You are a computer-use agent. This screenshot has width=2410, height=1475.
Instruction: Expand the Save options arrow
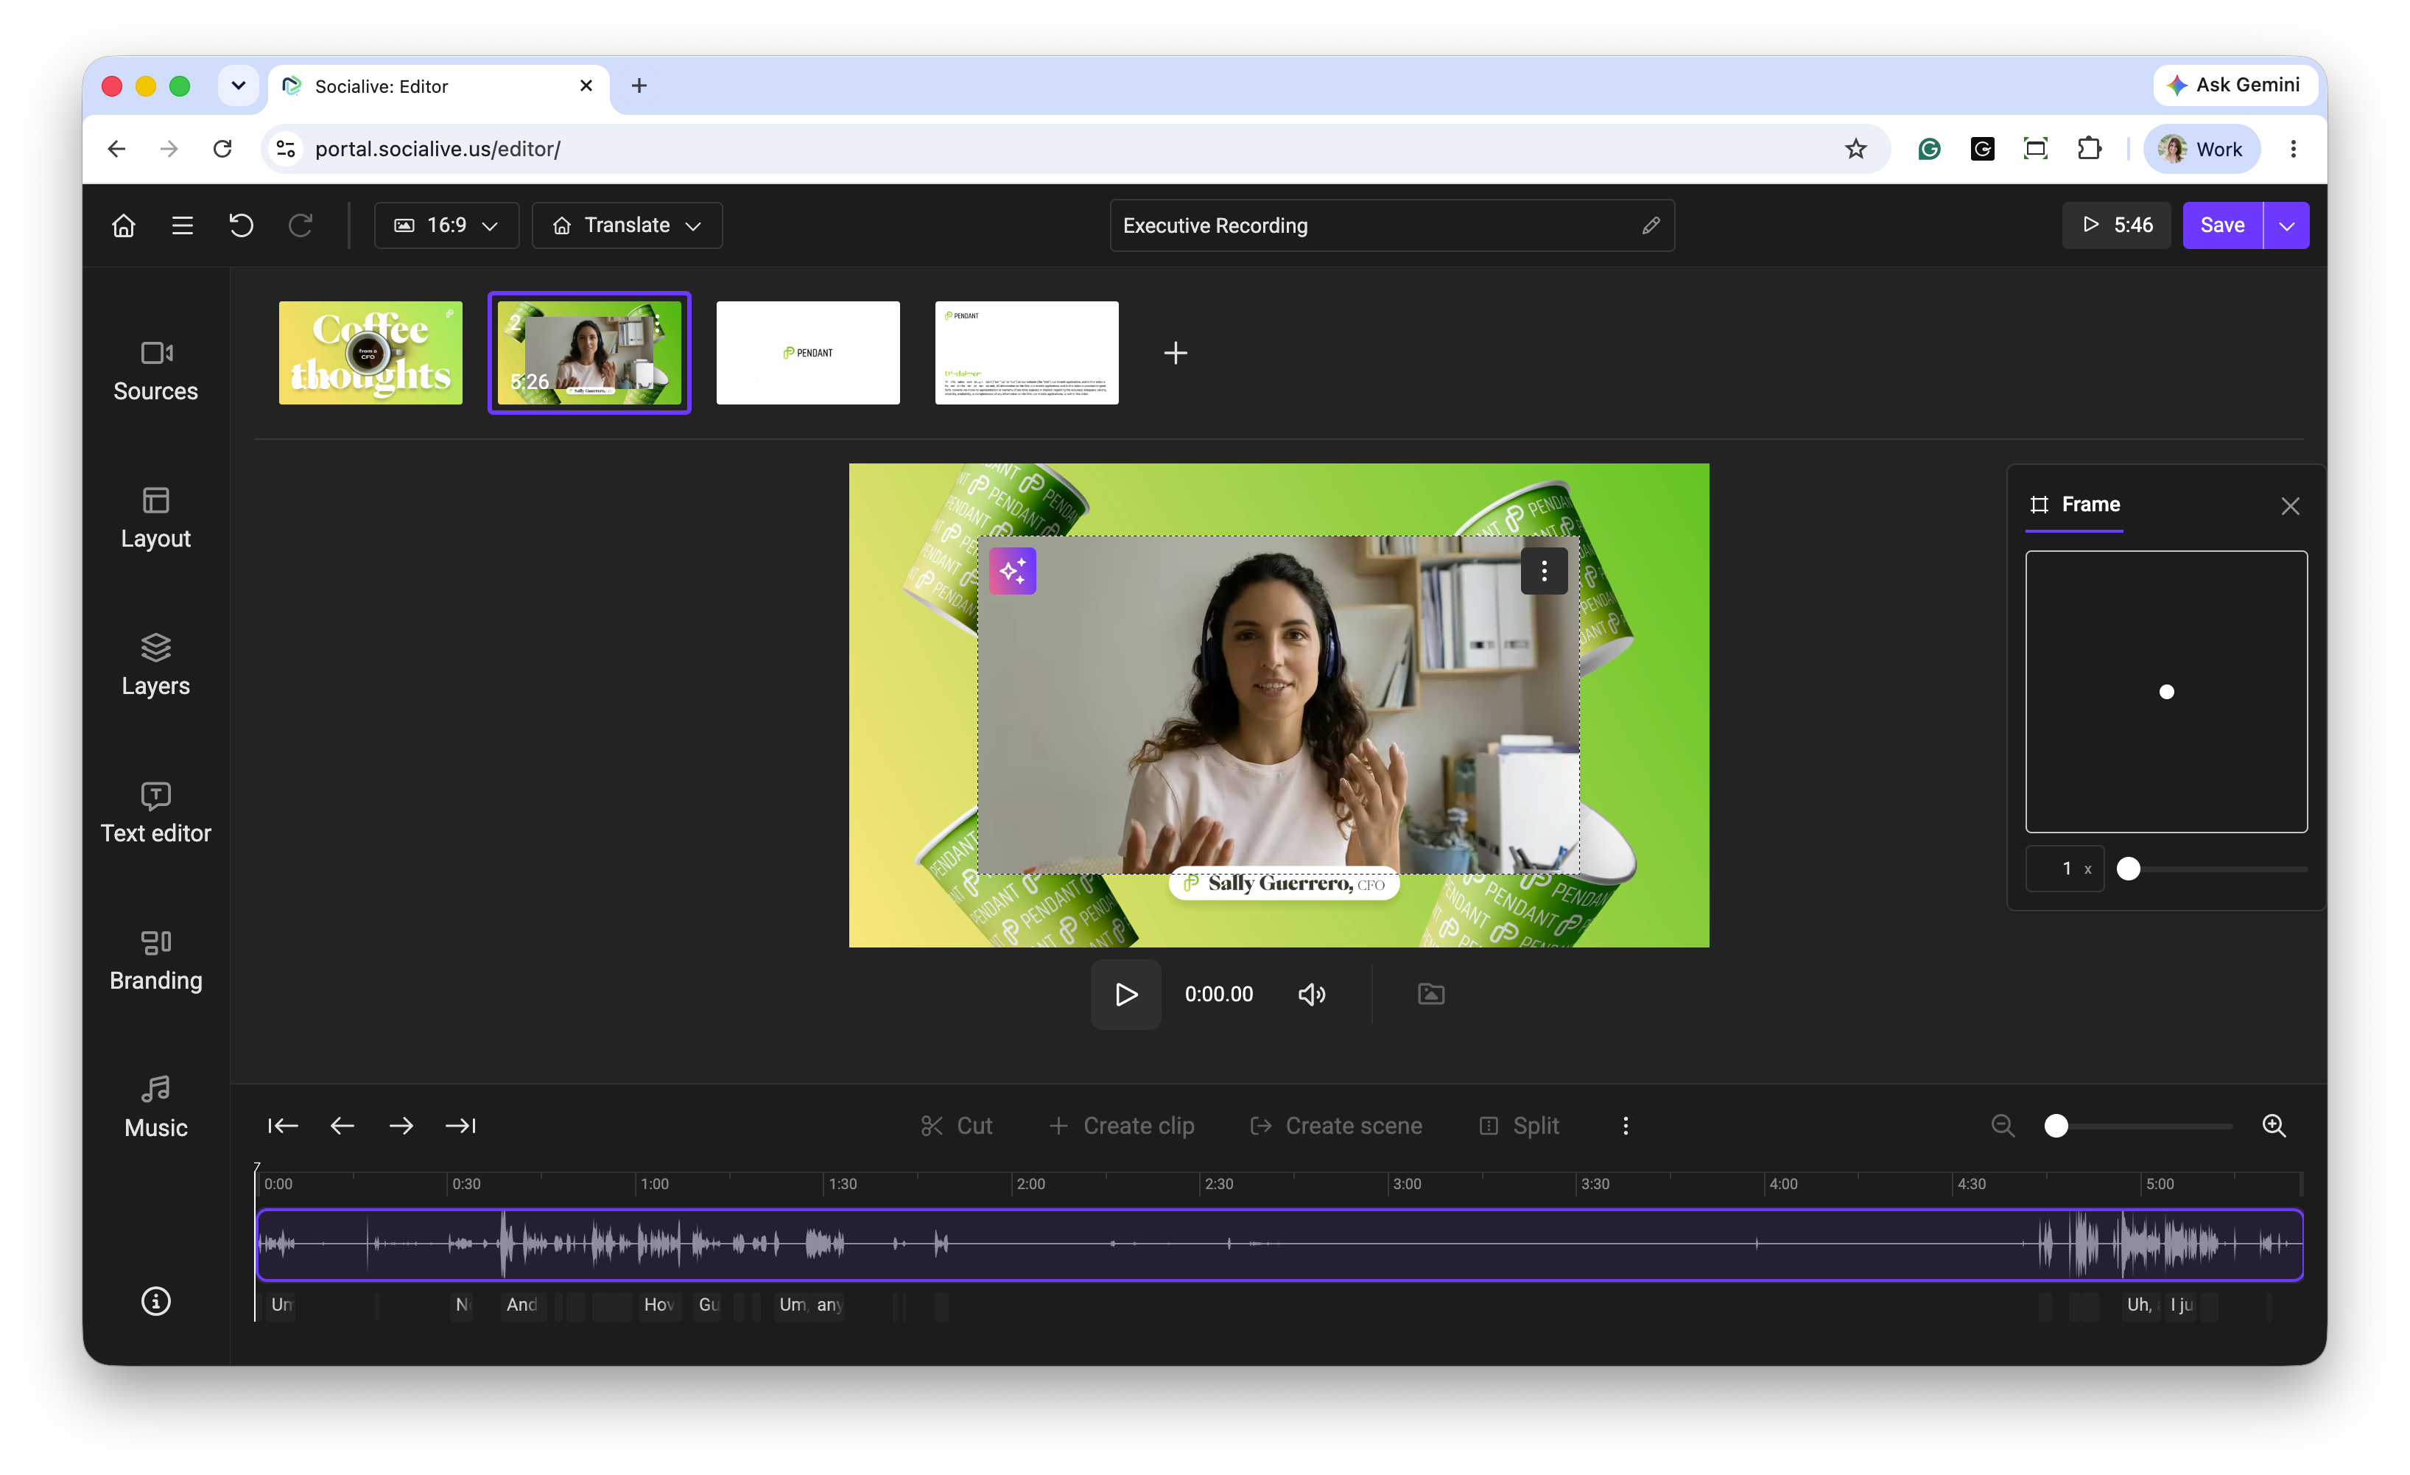tap(2287, 226)
